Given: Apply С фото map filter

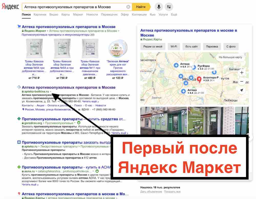Looking at the screenshot, I should pyautogui.click(x=231, y=47).
